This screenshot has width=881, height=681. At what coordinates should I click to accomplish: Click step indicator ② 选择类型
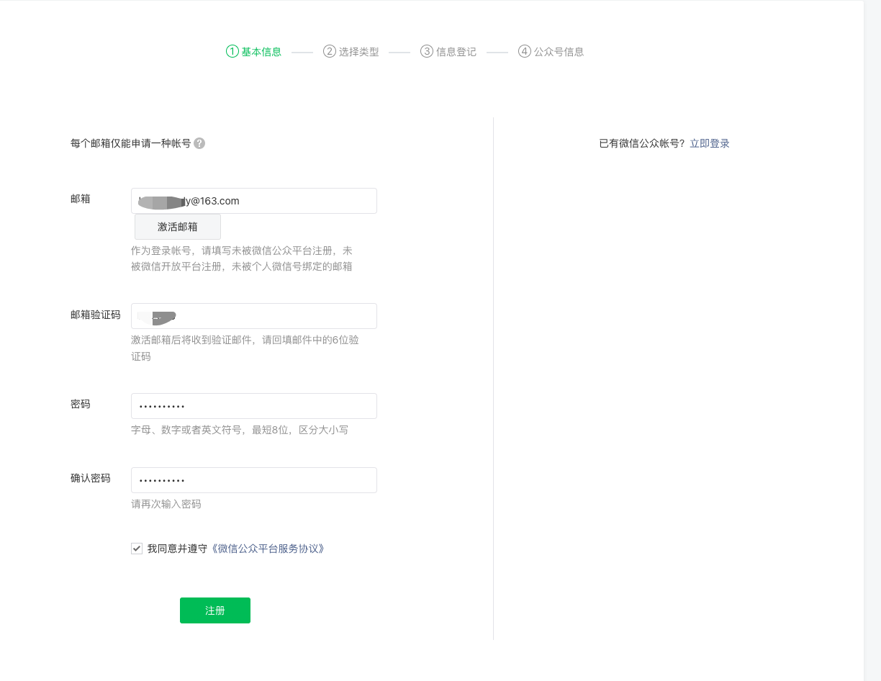pos(351,51)
